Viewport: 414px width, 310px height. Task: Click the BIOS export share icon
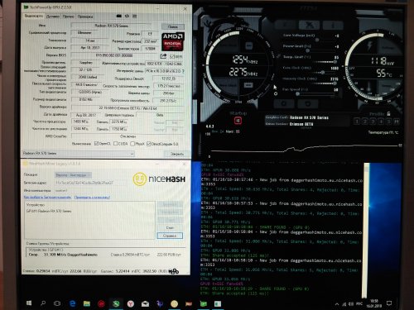pyautogui.click(x=163, y=56)
